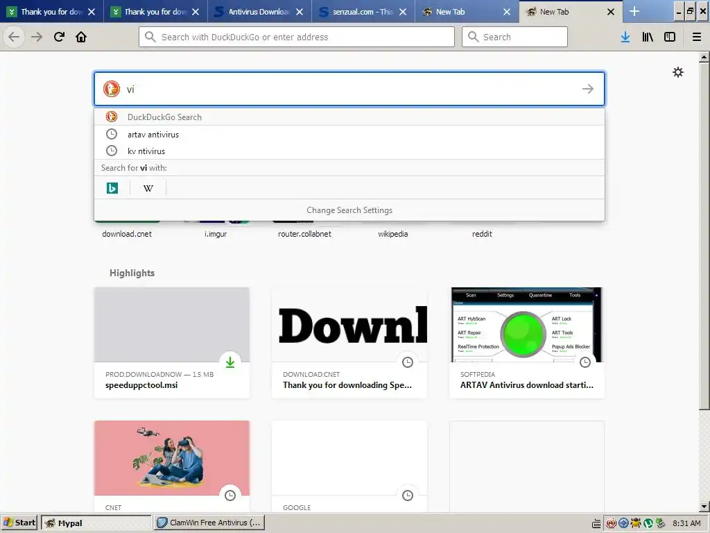Open the Downloads panel arrow icon
This screenshot has height=533, width=710.
[625, 37]
